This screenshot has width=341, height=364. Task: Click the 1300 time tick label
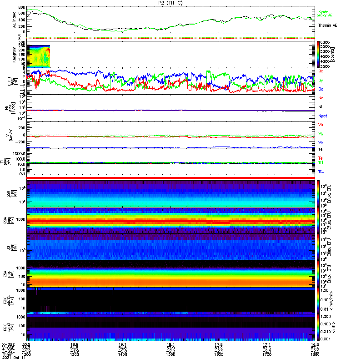tap(75, 354)
